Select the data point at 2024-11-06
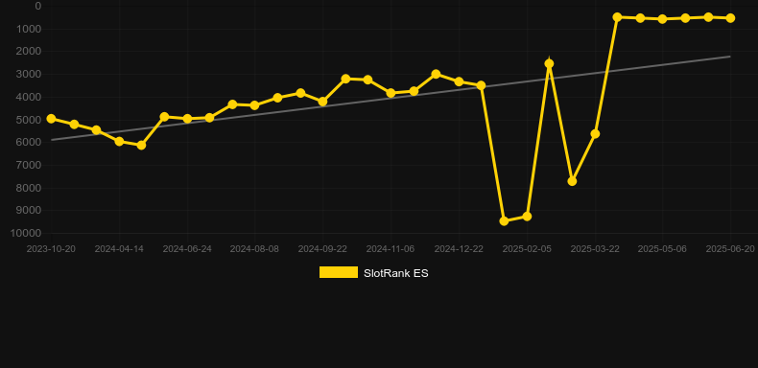 [391, 93]
